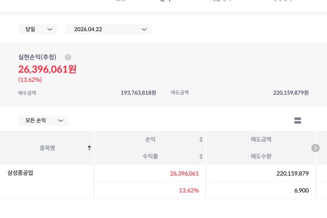Click the 매도금액 column header
The height and width of the screenshot is (218, 327).
261,140
